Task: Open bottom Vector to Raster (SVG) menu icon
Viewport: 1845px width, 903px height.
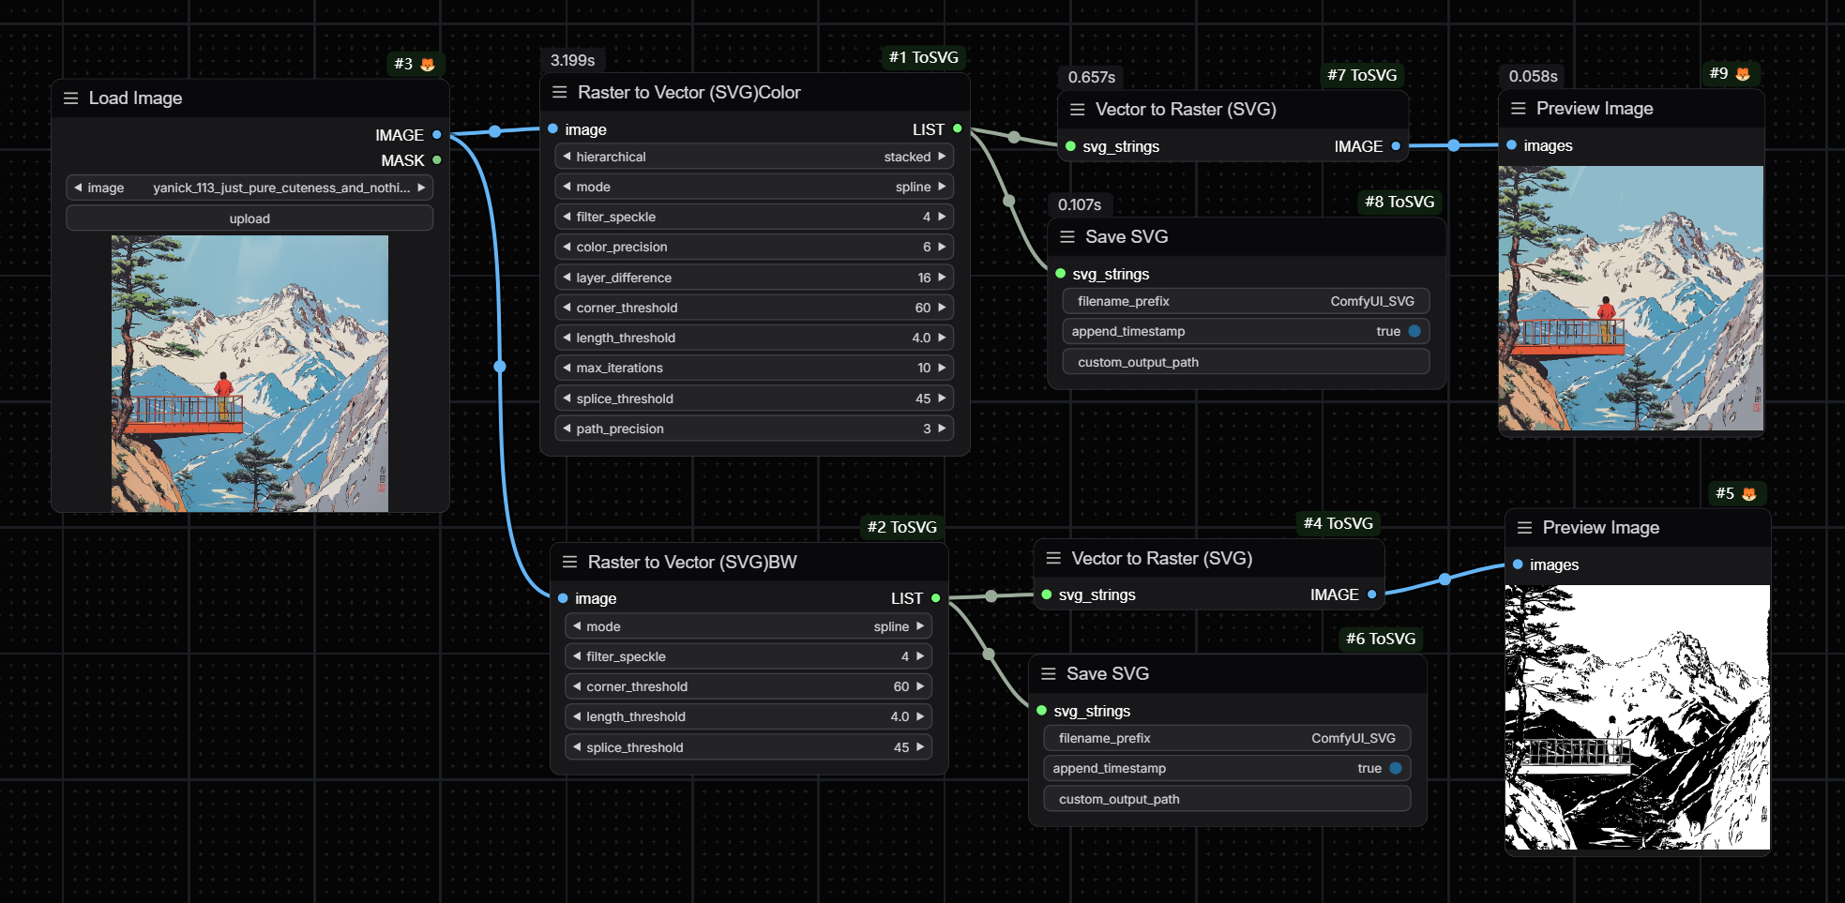Action: point(1053,558)
